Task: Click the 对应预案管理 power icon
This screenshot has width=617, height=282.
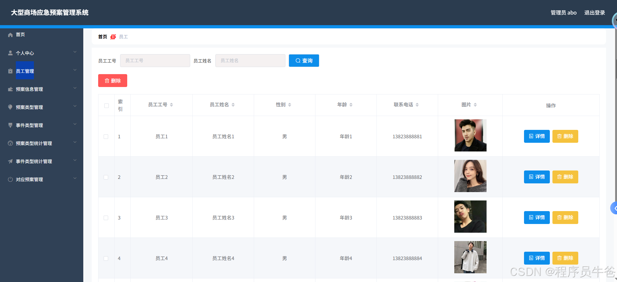Action: coord(10,180)
